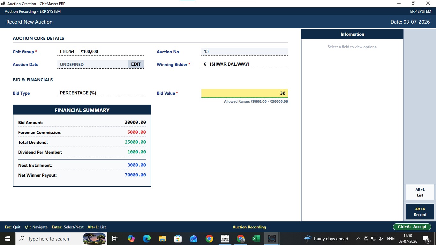436x245 pixels.
Task: Launch Microsoft Store from the taskbar
Action: (x=178, y=239)
